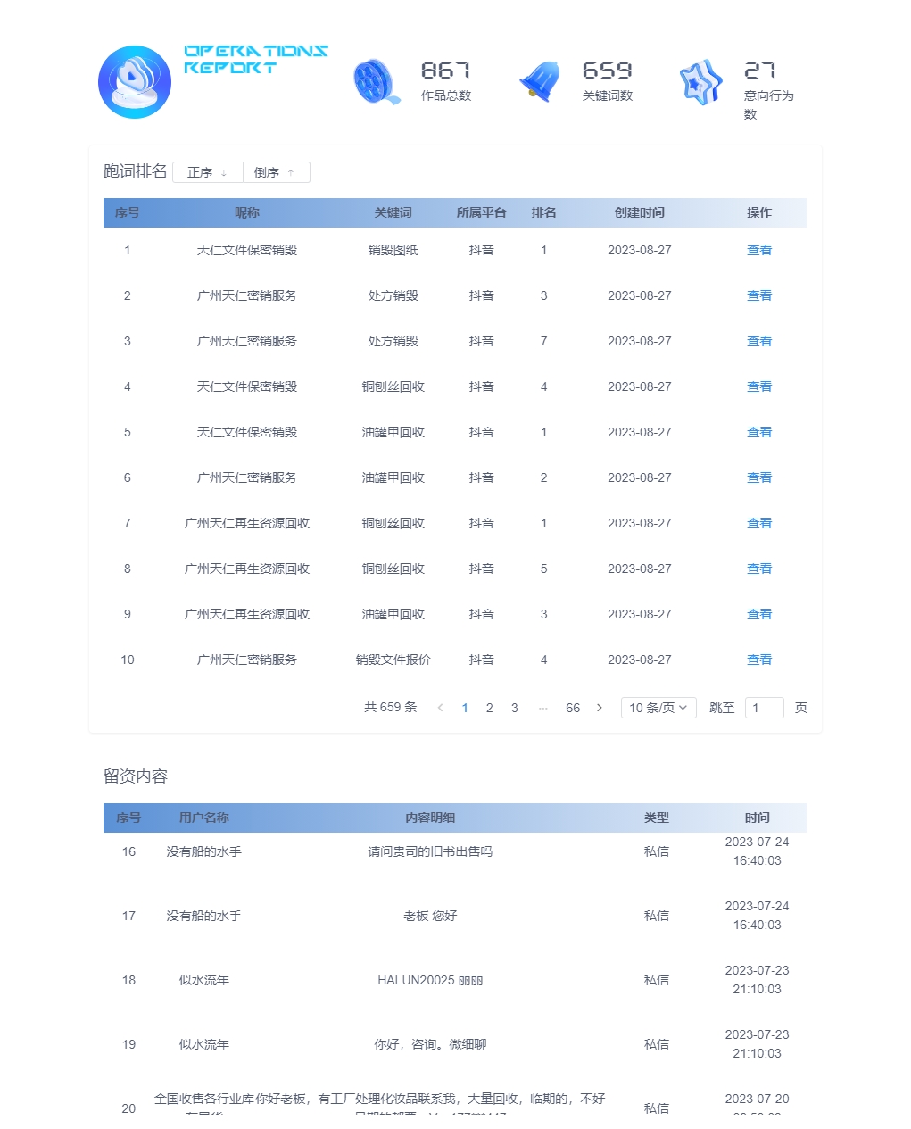Select page 3 in pagination

tap(514, 708)
